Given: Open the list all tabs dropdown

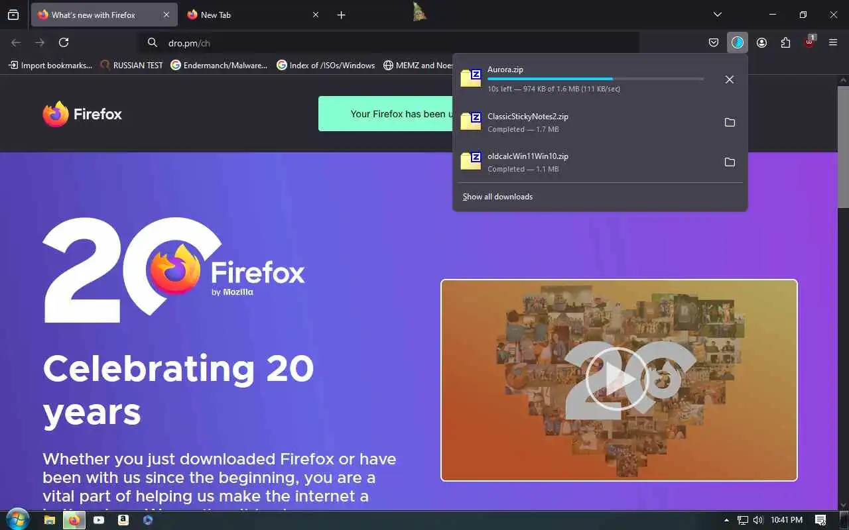Looking at the screenshot, I should (x=717, y=15).
